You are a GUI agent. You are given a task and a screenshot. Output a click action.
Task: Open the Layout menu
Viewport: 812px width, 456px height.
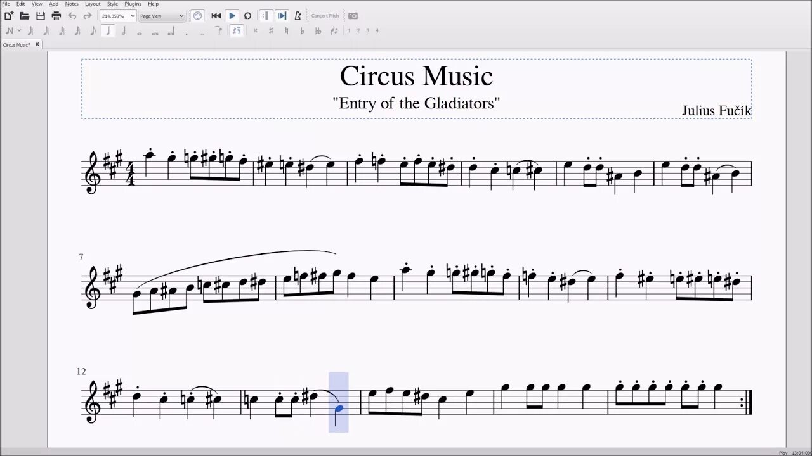93,4
